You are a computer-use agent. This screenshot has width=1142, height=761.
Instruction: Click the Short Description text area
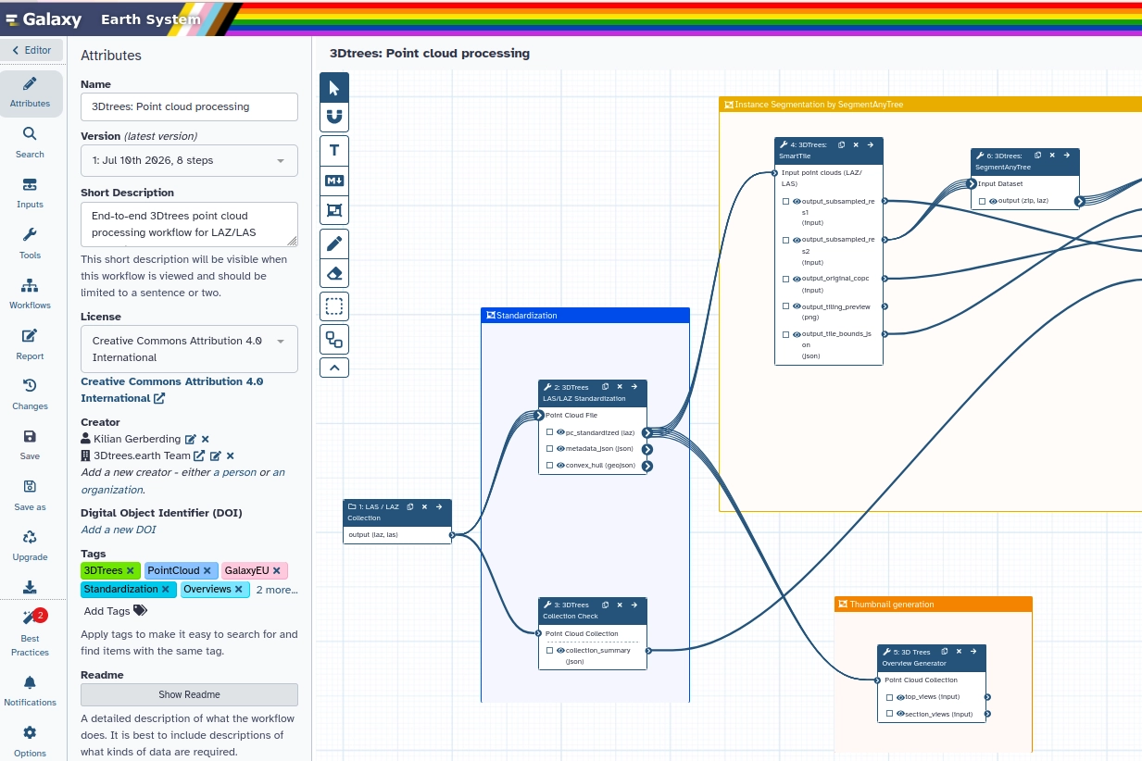[x=189, y=224]
